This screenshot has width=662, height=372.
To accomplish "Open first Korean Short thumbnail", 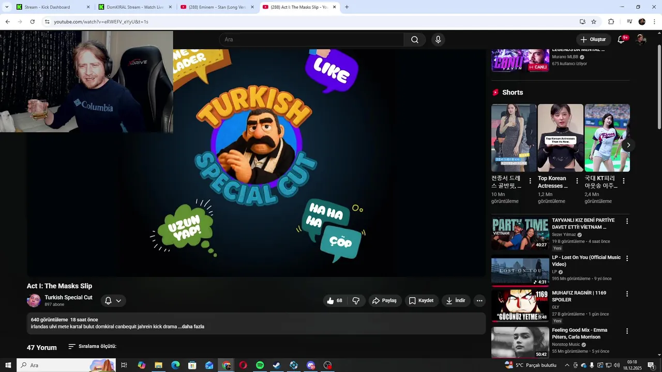I will pyautogui.click(x=514, y=138).
